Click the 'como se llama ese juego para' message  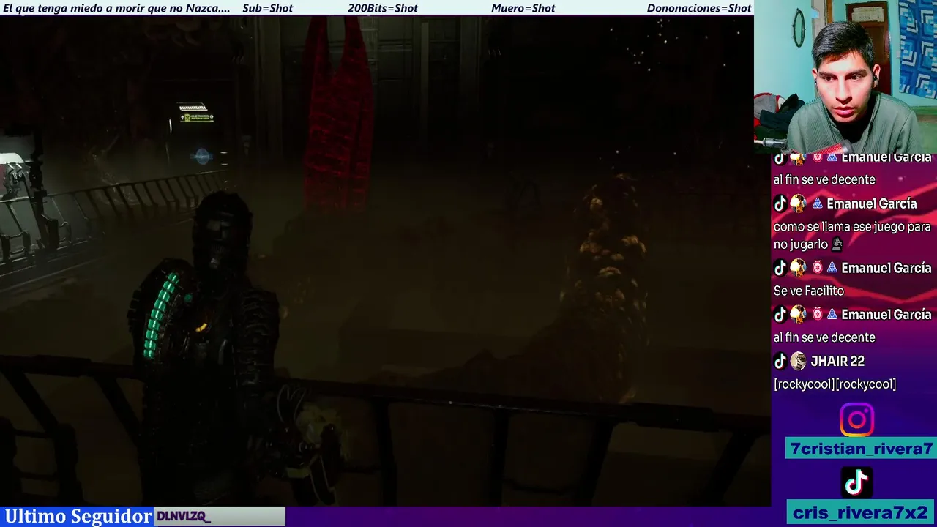click(x=852, y=227)
